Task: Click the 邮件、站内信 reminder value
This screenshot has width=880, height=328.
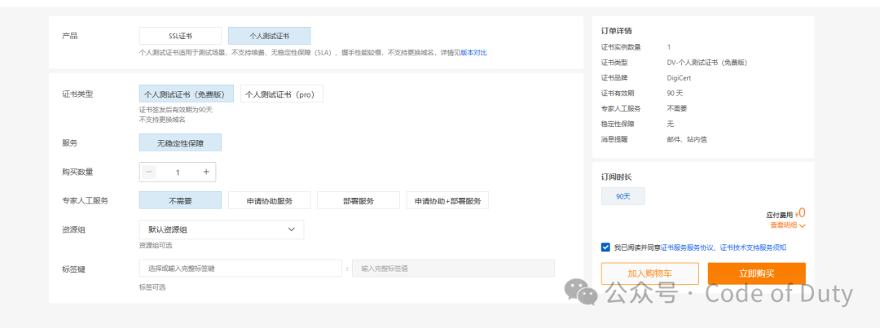Action: 687,139
